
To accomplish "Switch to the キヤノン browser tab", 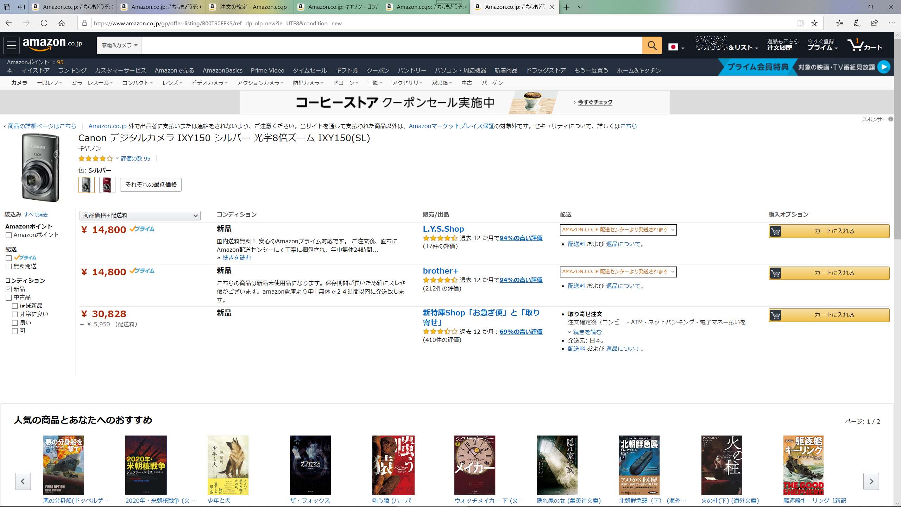I will 338,7.
